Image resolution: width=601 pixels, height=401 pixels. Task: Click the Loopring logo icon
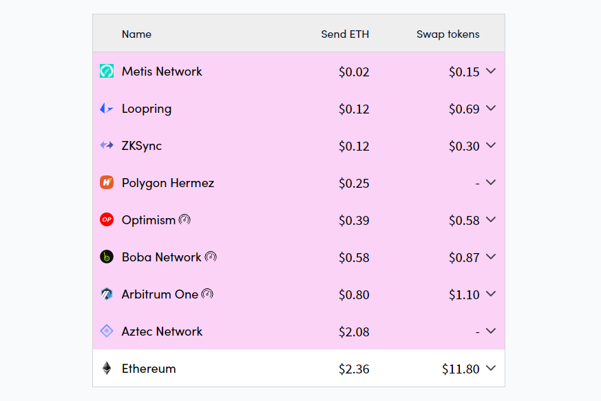pos(107,108)
